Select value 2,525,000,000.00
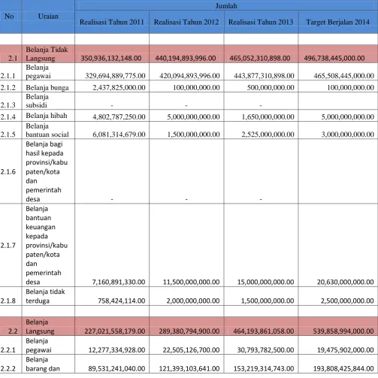The width and height of the screenshot is (378, 378). [x=268, y=135]
